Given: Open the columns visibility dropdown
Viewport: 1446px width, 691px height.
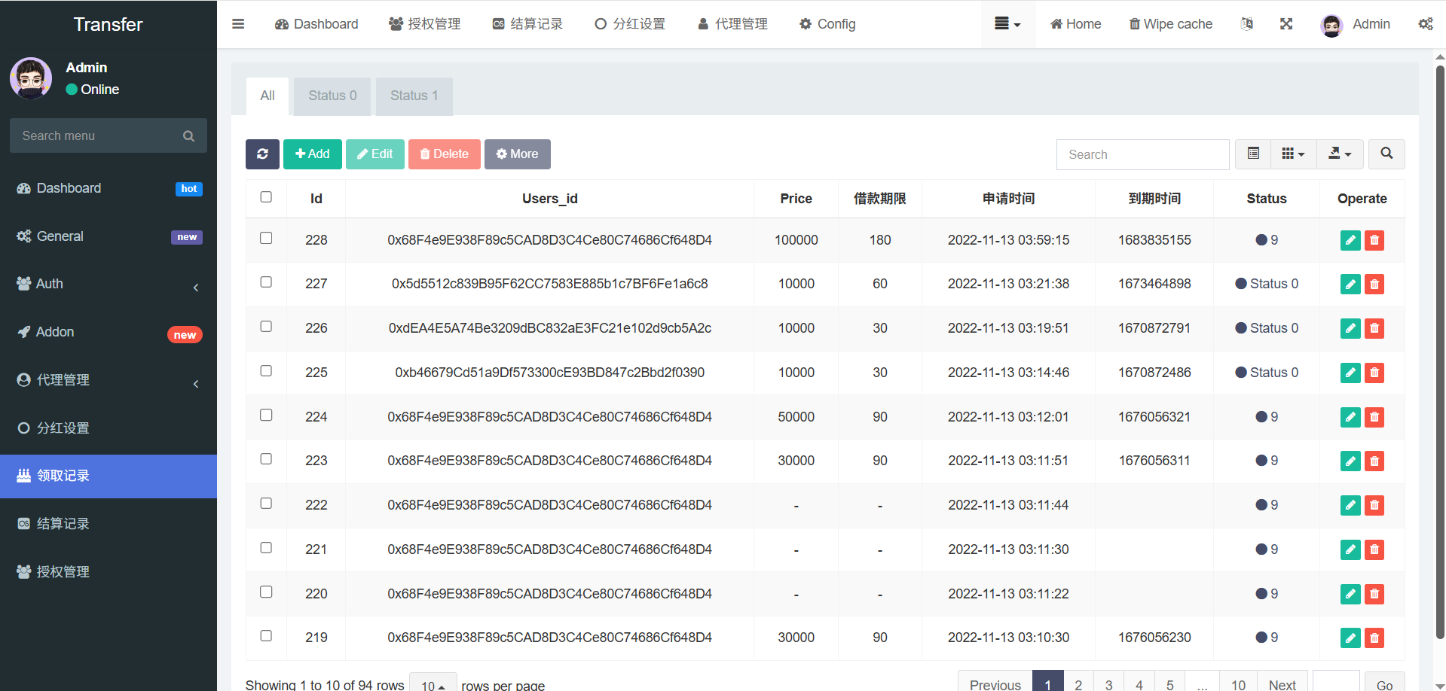Looking at the screenshot, I should [x=1293, y=154].
